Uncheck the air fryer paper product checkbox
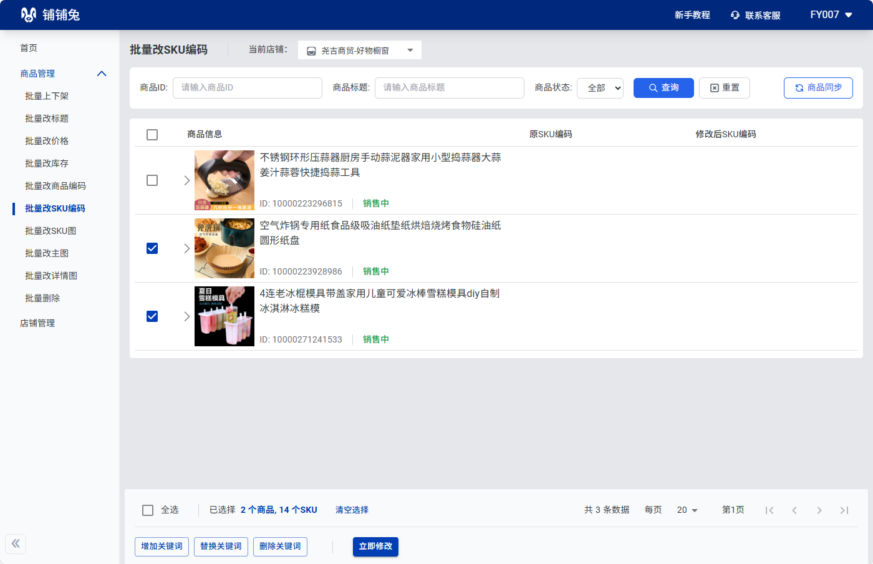The height and width of the screenshot is (564, 873). click(152, 248)
